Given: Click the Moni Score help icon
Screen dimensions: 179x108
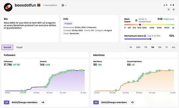Looking at the screenshot, I should click(136, 20).
